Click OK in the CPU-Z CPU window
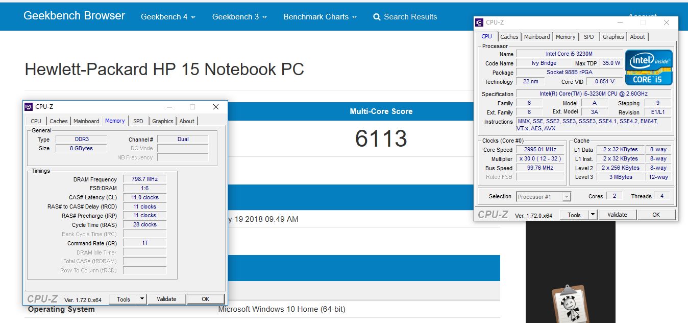Screen dimensions: 688x323 tap(656, 215)
